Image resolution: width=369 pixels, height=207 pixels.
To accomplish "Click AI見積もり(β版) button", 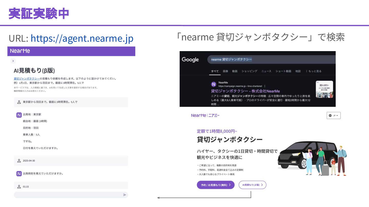I will point(252,185).
